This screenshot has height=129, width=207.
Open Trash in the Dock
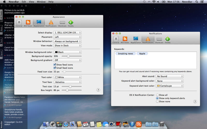pos(162,124)
